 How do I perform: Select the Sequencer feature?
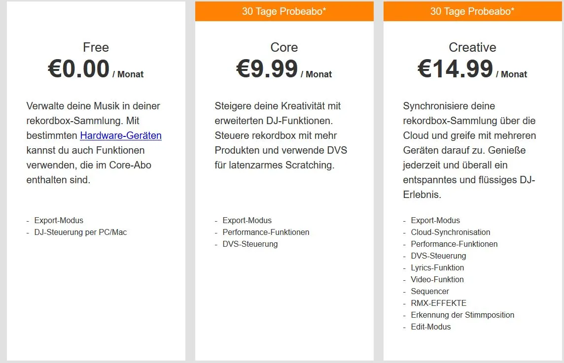tap(430, 291)
